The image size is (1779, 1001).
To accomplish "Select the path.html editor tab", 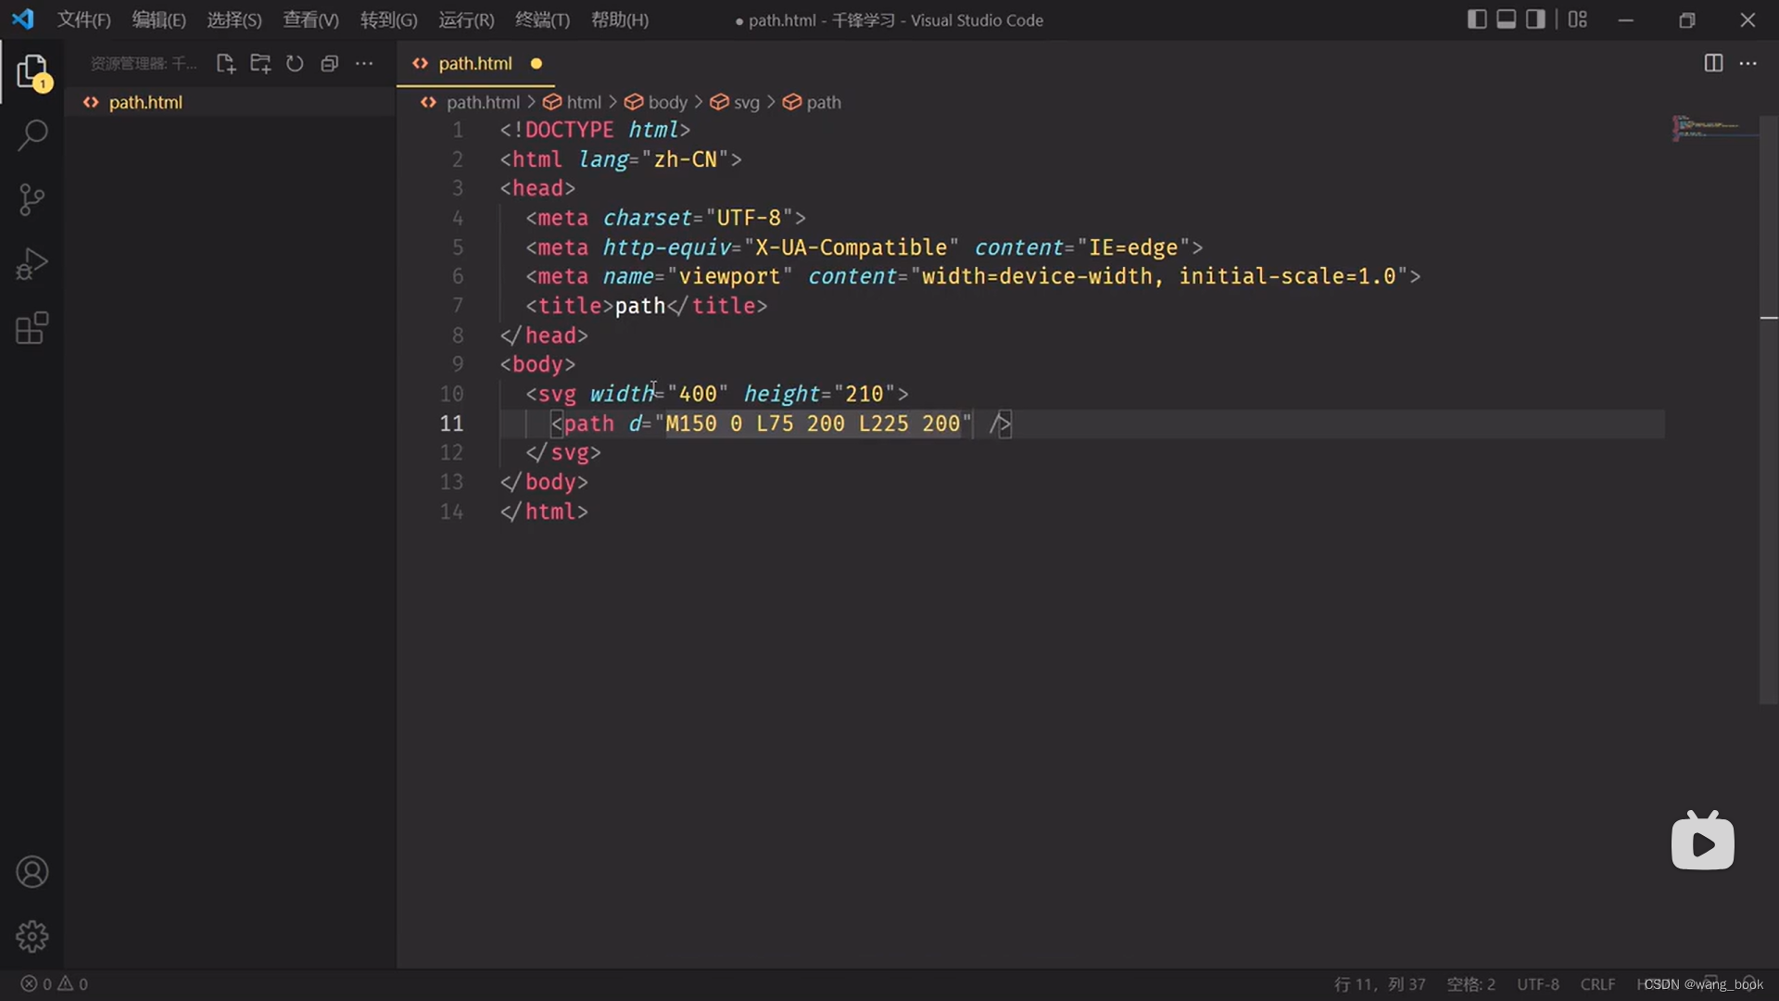I will point(474,63).
